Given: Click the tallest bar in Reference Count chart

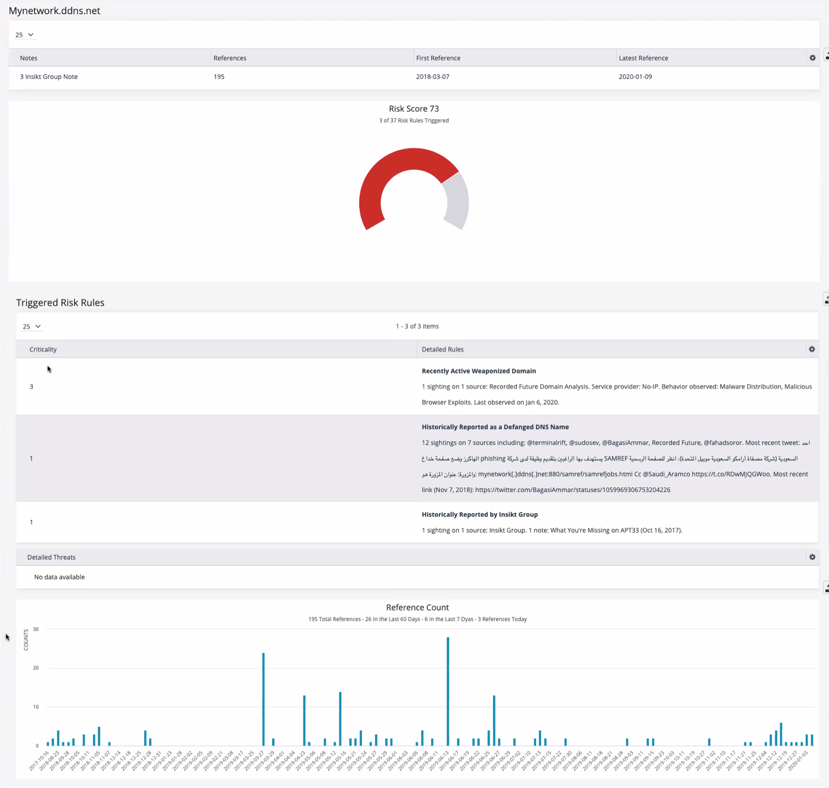Looking at the screenshot, I should click(448, 691).
